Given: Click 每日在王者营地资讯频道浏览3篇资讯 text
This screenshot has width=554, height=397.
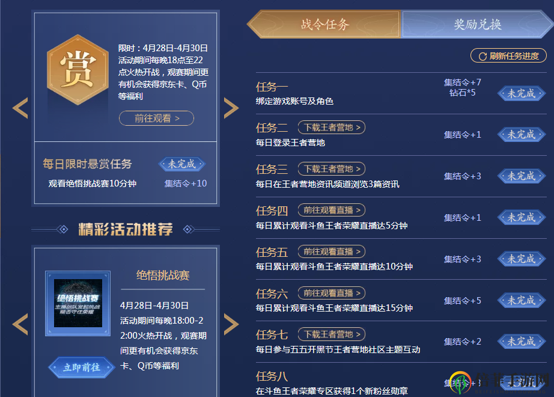Looking at the screenshot, I should (x=327, y=184).
